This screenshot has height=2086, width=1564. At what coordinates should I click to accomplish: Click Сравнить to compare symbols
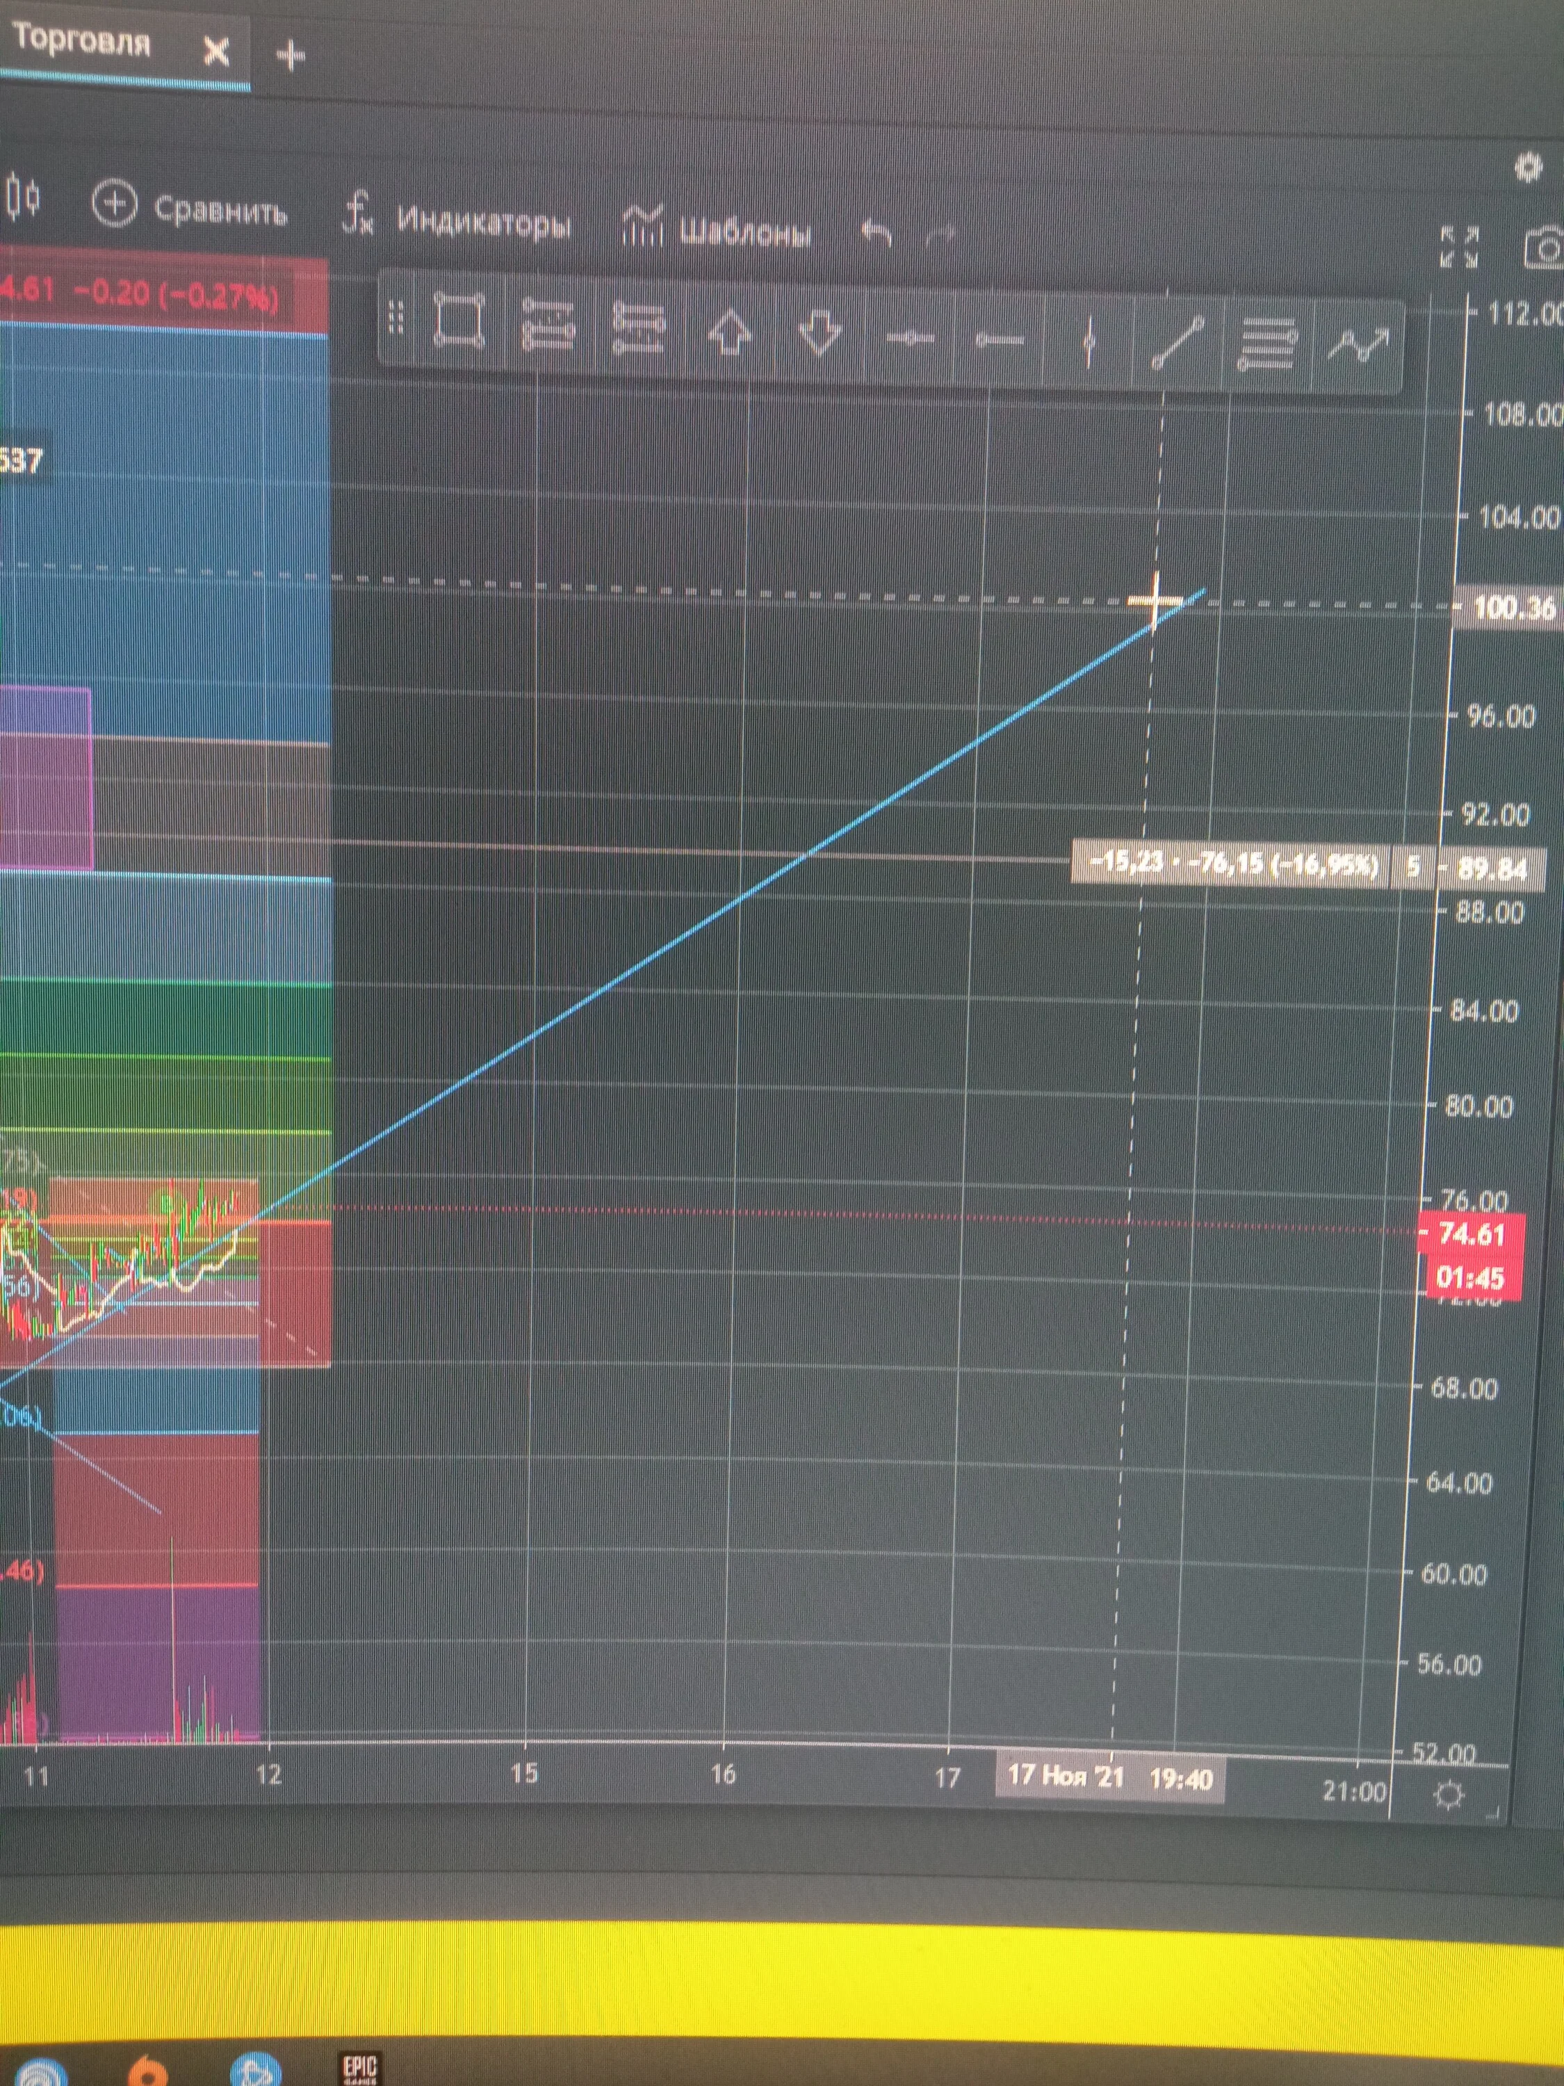click(190, 207)
